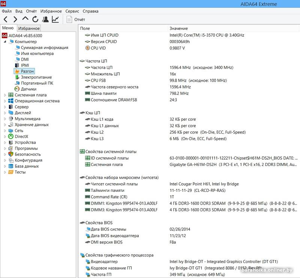
Task: Click the Электропитание battery icon
Action: (17, 77)
